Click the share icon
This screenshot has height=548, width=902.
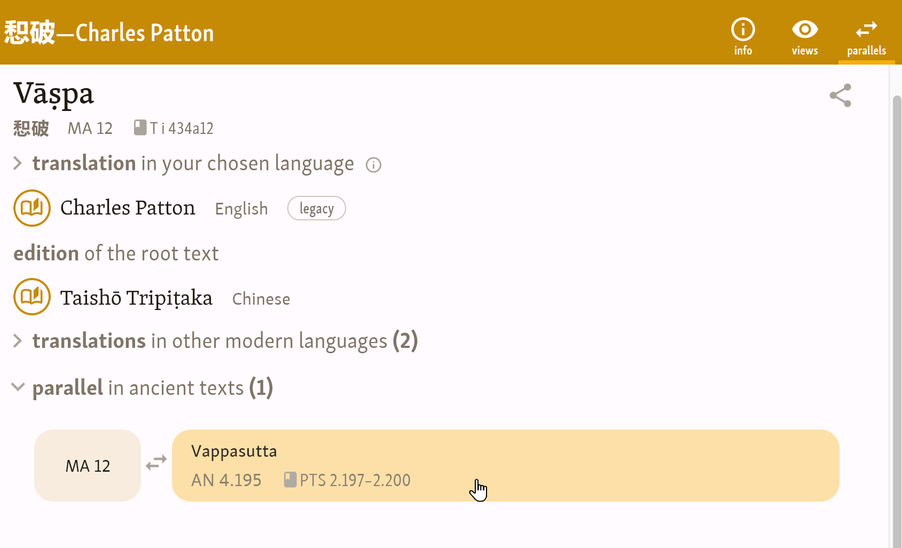click(x=840, y=96)
